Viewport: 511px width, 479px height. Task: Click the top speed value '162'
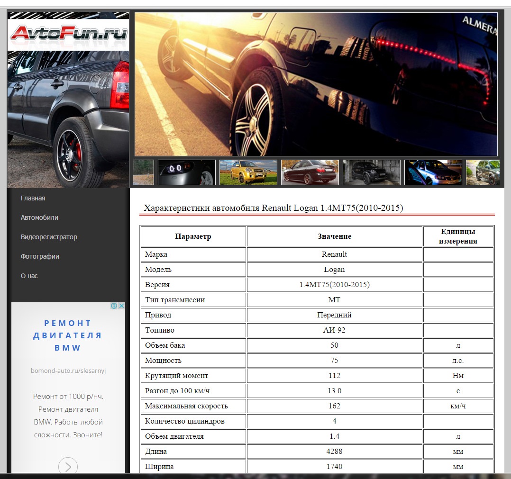click(334, 406)
